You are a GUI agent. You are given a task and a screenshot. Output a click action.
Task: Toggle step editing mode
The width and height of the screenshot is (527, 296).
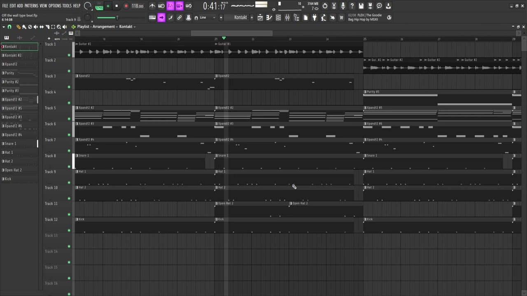pyautogui.click(x=170, y=17)
